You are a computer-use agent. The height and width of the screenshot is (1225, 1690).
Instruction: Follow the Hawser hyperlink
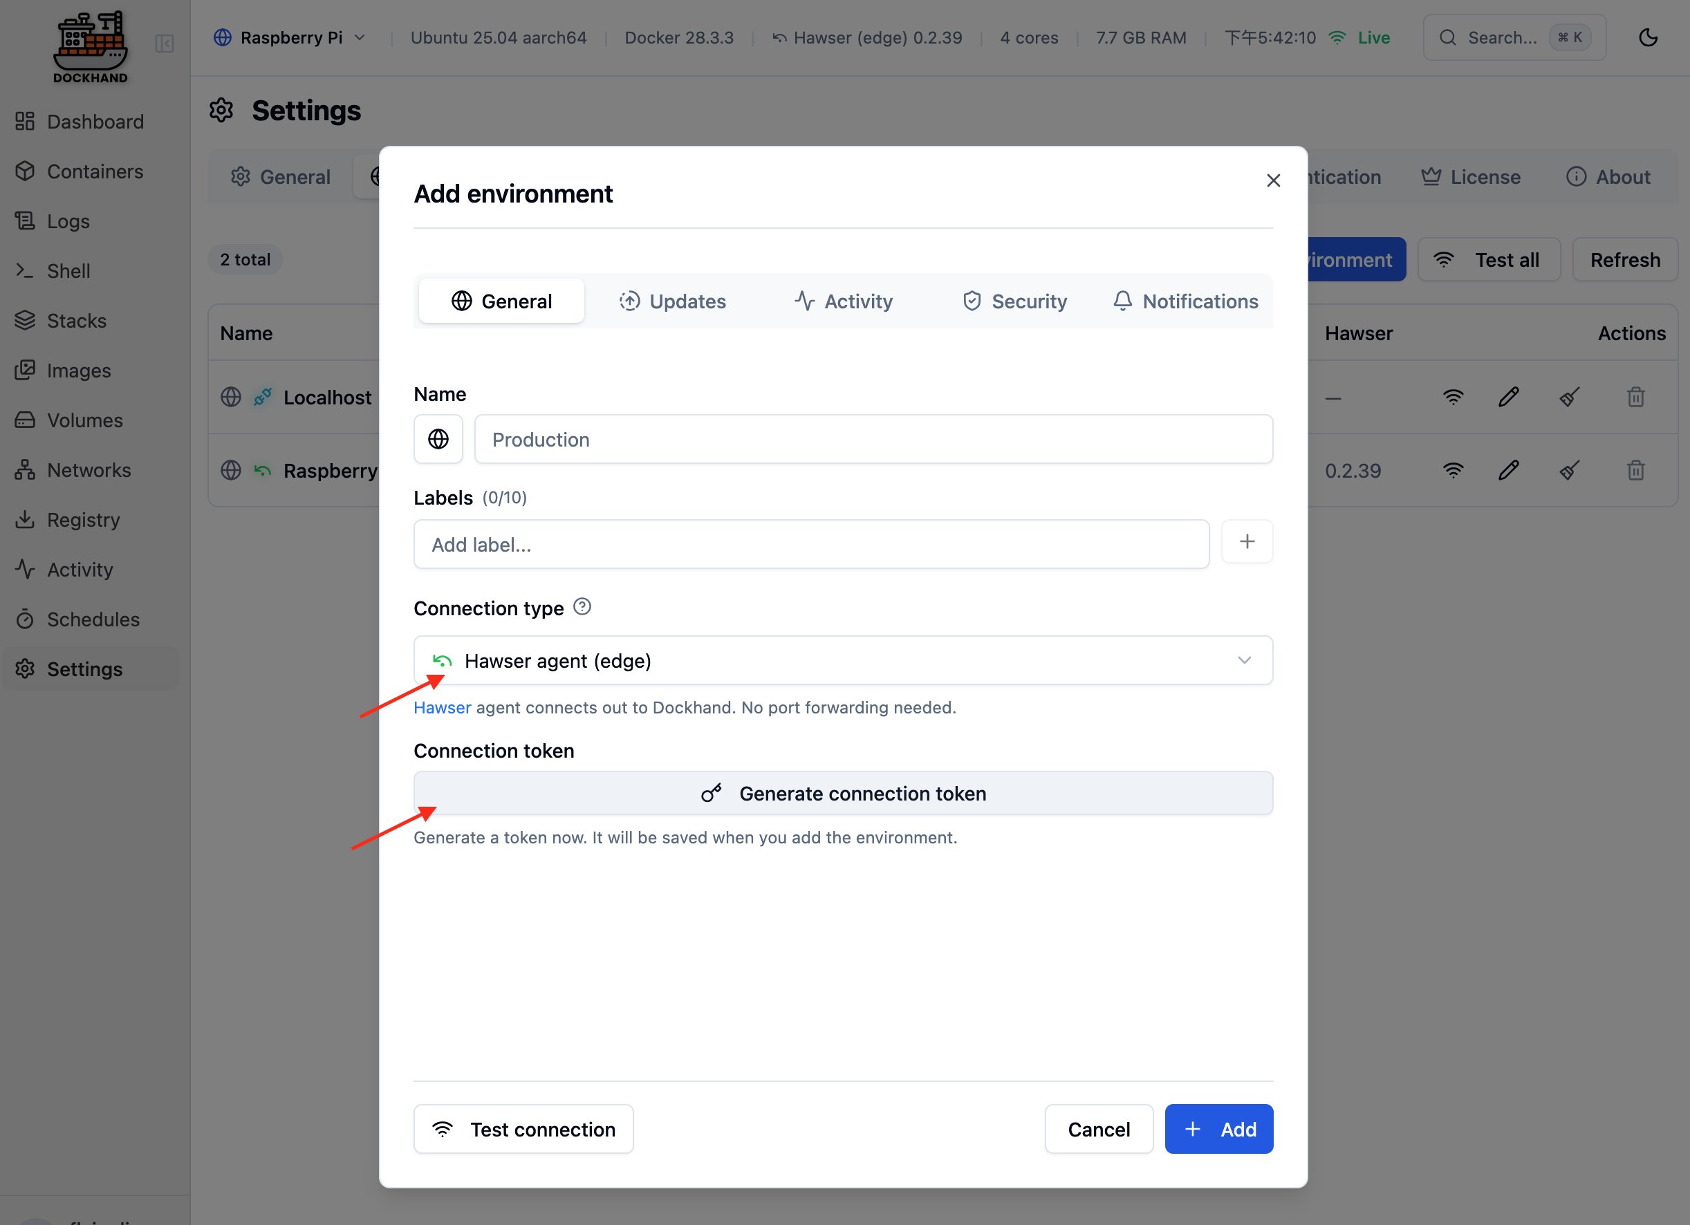[x=442, y=707]
